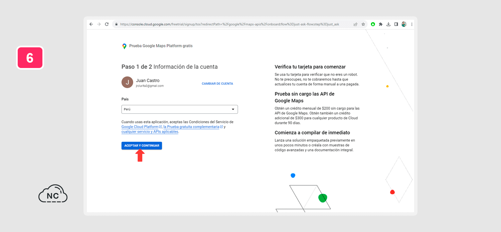
Task: Toggle the browser side panel icon
Action: pyautogui.click(x=396, y=24)
